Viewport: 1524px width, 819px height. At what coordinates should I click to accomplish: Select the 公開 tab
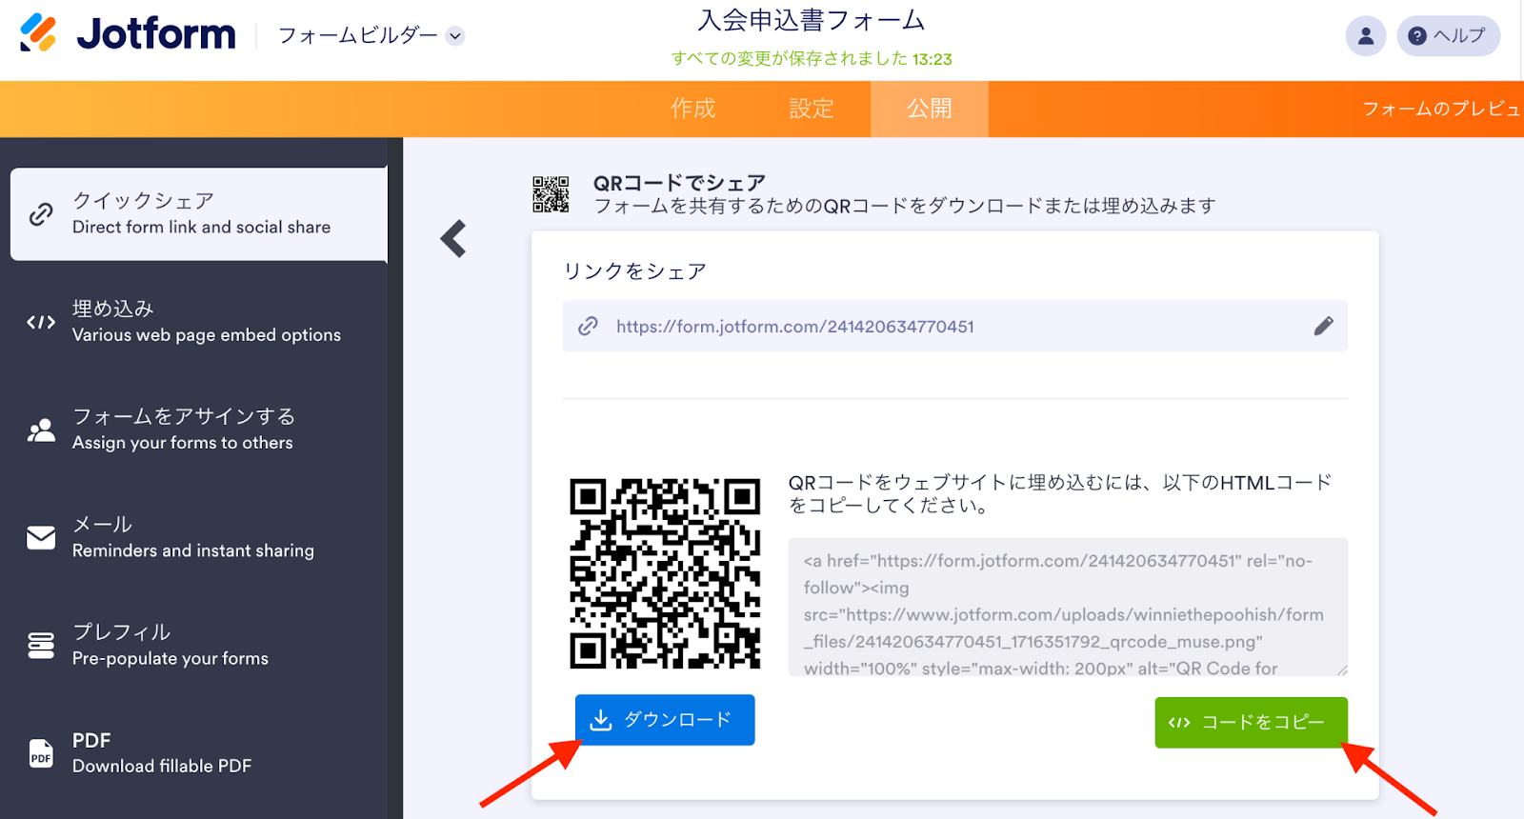pyautogui.click(x=929, y=109)
